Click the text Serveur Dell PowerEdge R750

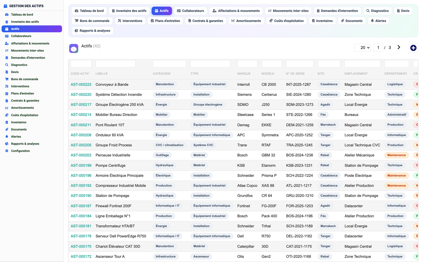(x=121, y=236)
